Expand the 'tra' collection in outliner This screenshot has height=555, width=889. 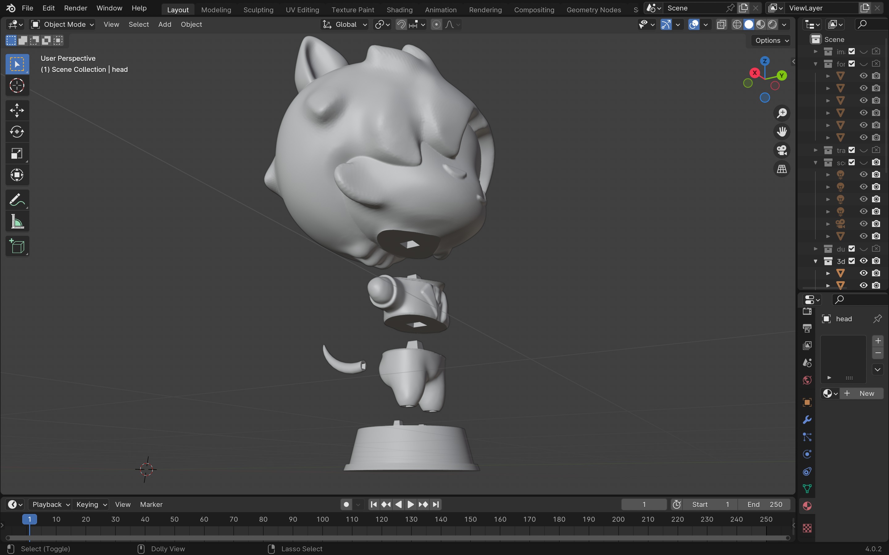tap(816, 150)
